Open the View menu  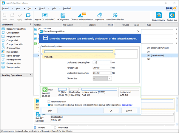[18, 8]
